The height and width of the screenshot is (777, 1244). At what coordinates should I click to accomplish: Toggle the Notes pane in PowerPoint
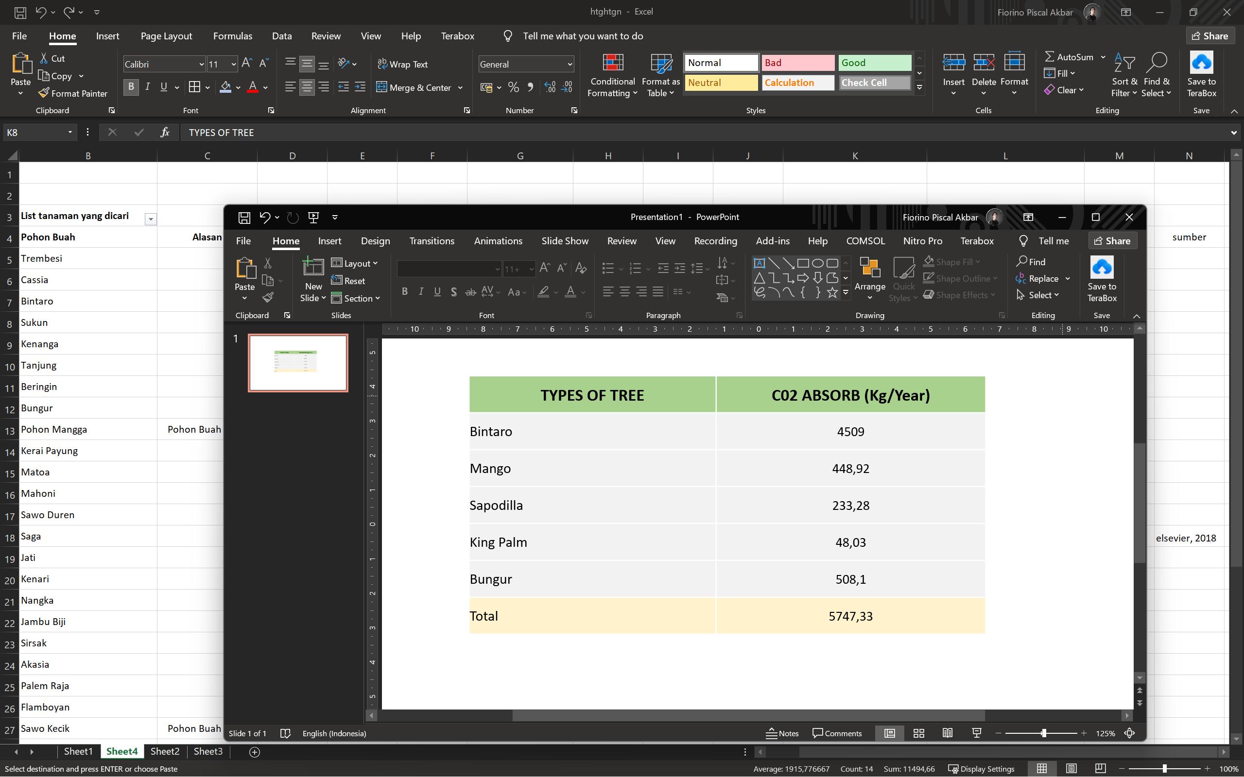[782, 733]
